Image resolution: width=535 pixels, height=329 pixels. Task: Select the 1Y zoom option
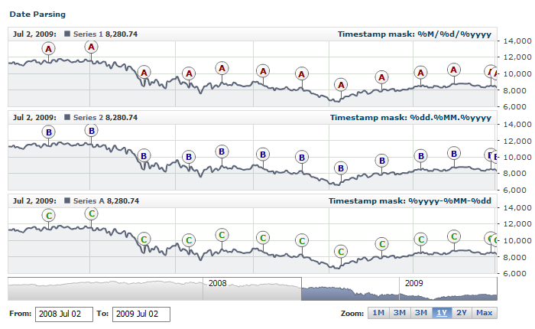point(441,313)
